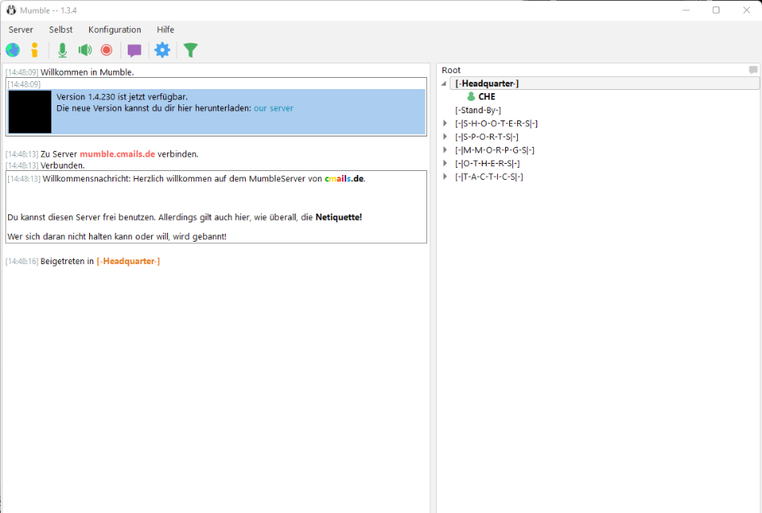Select the [-|T-A-C-T-I-C-S|-] channel name
This screenshot has height=513, width=762.
click(x=489, y=177)
